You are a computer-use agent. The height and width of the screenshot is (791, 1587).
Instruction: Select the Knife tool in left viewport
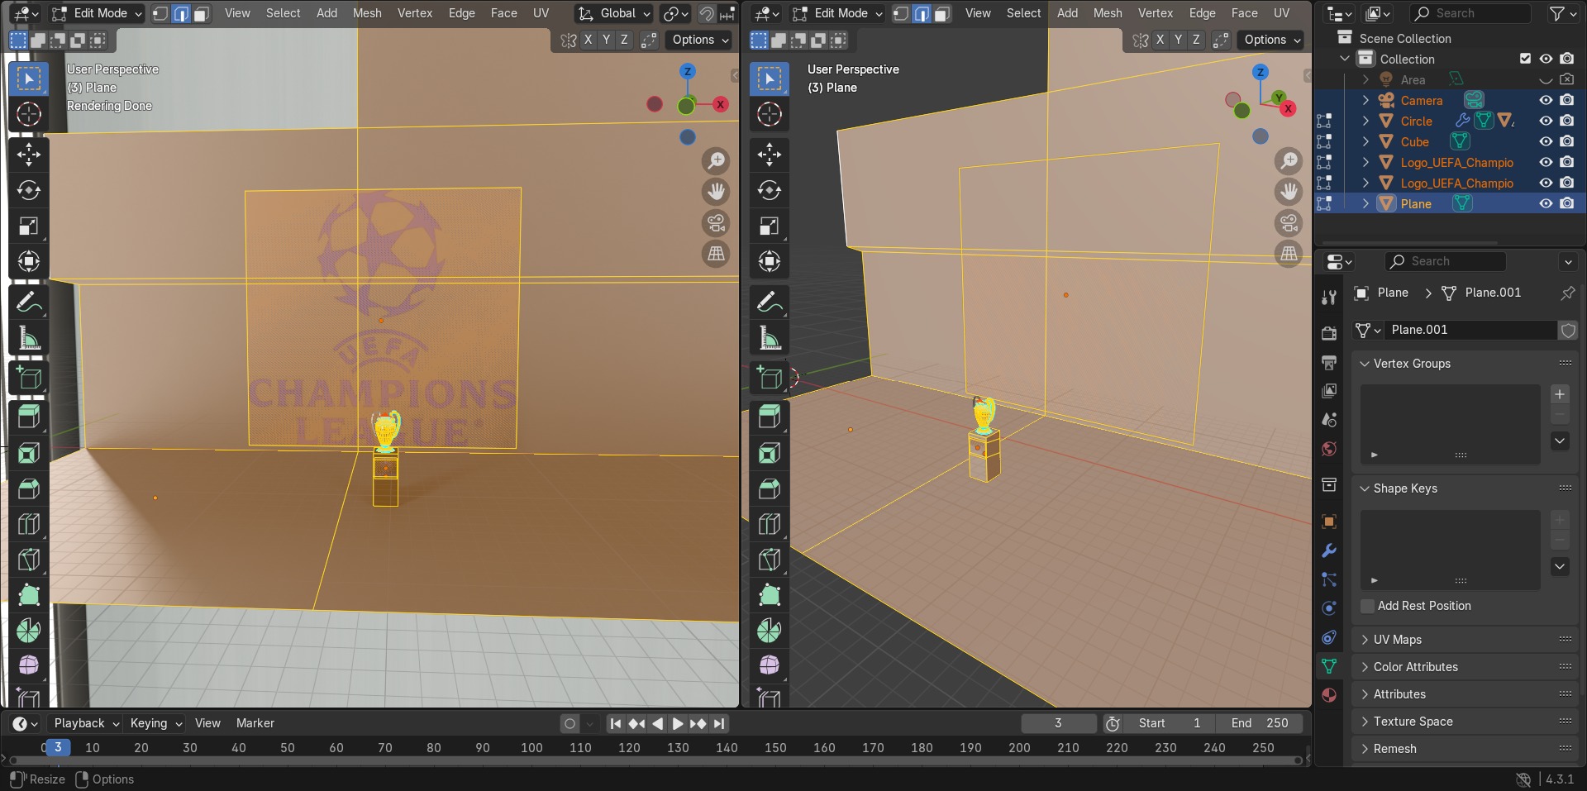(x=29, y=560)
